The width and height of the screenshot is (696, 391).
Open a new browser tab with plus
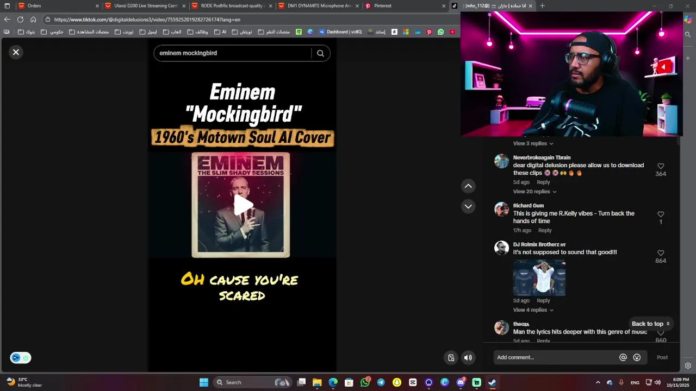[542, 6]
